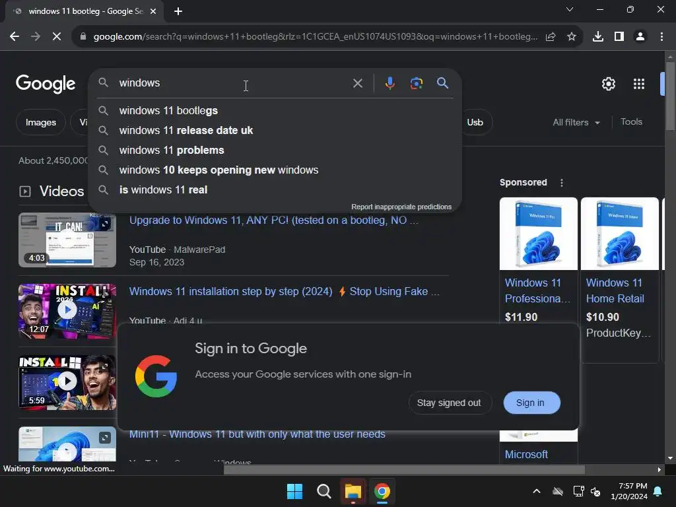Image resolution: width=676 pixels, height=507 pixels.
Task: Click Report inappropriate predictions
Action: (x=401, y=207)
